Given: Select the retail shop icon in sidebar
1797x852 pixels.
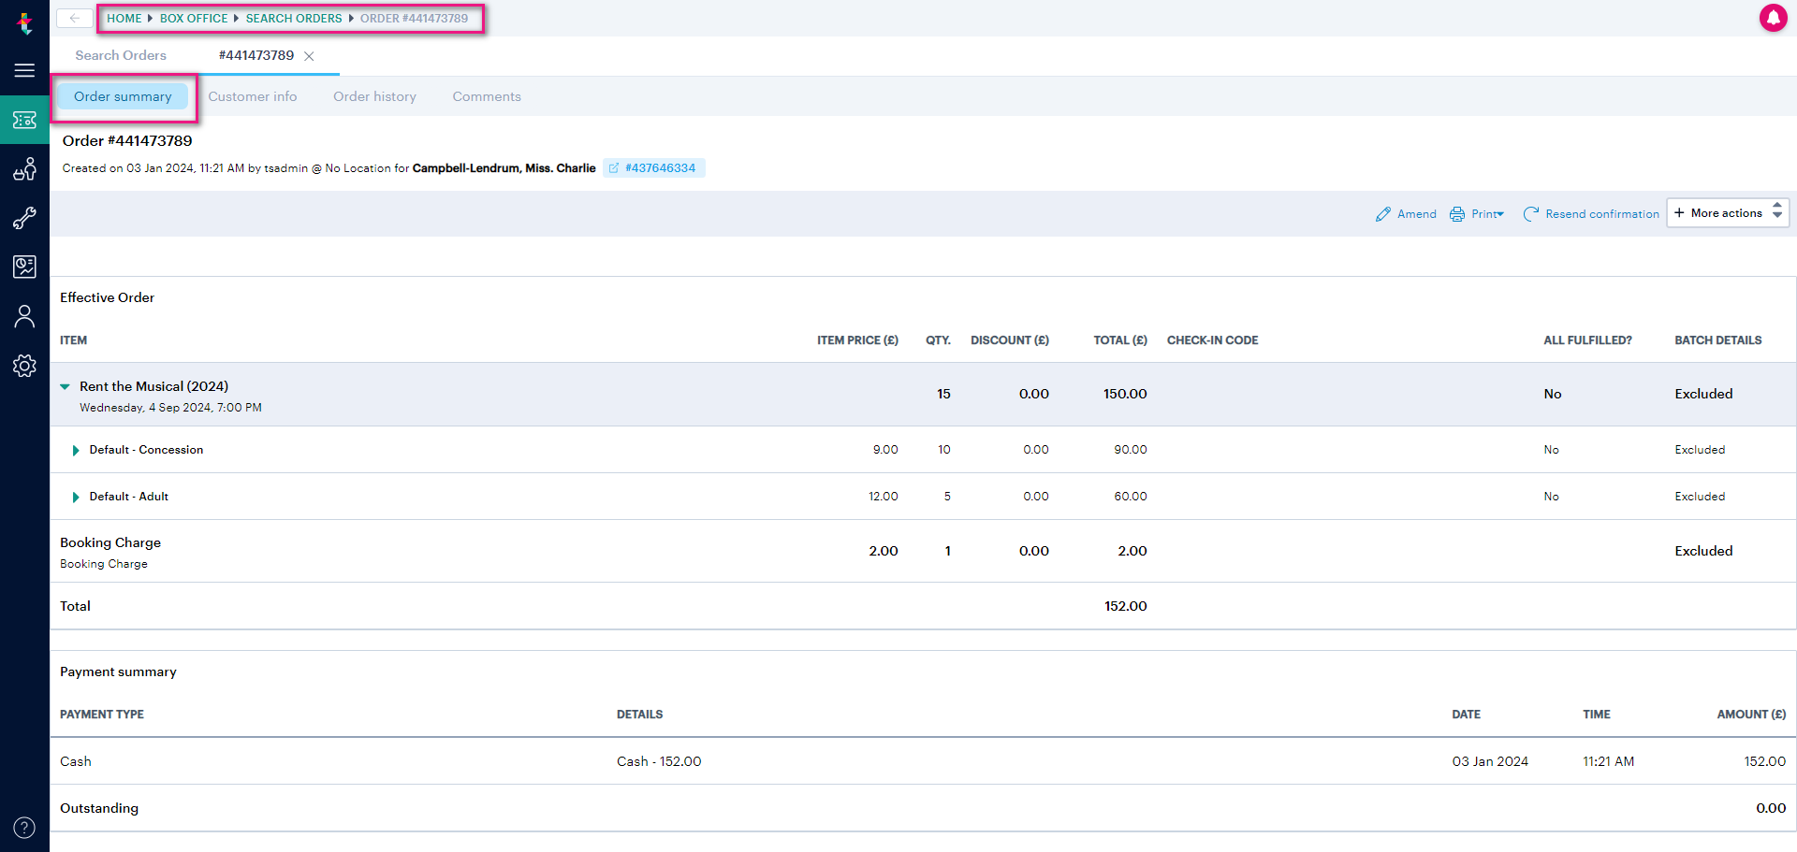Looking at the screenshot, I should (x=24, y=169).
